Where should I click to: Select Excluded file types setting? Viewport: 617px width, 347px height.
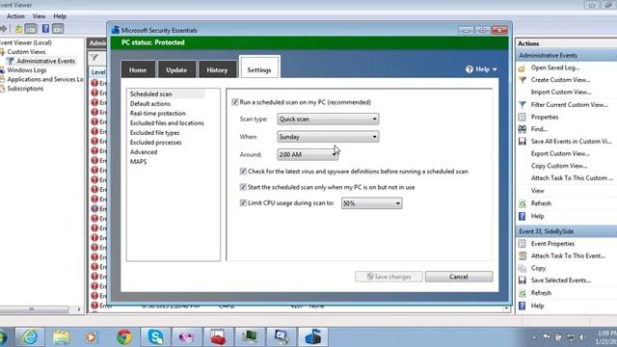tap(154, 133)
